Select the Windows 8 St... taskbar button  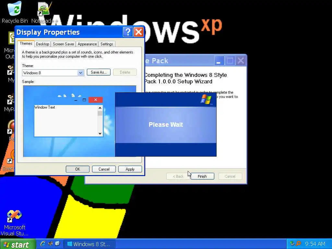tap(89, 244)
